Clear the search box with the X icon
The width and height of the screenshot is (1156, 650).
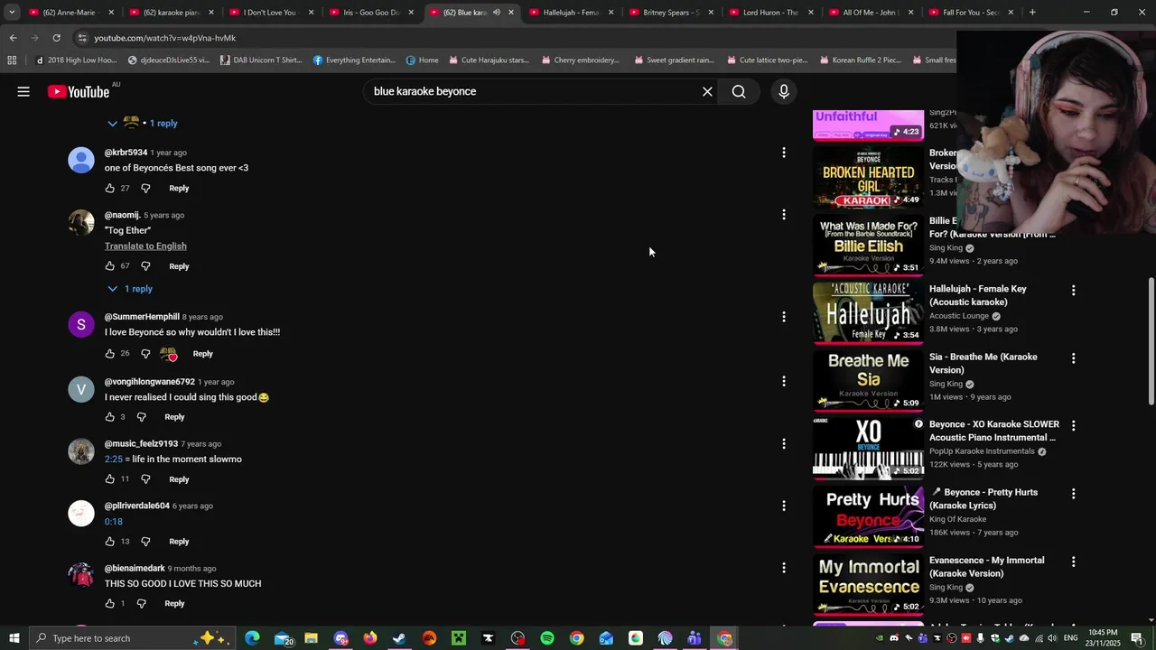click(x=707, y=91)
